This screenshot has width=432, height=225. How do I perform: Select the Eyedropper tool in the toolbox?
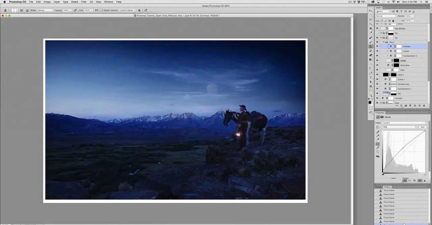click(371, 33)
